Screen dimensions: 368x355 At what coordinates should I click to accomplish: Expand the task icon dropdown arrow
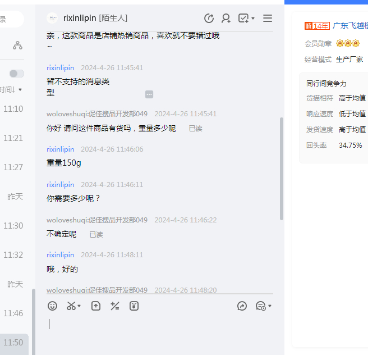253,19
